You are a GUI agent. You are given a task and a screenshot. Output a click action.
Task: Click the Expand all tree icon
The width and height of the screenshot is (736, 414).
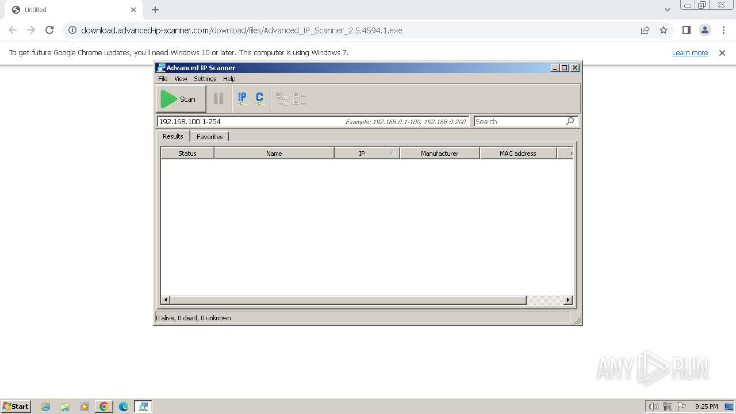(282, 99)
